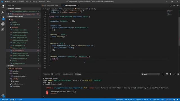
Task: Open the Debug view in activity bar
Action: (x=3, y=24)
